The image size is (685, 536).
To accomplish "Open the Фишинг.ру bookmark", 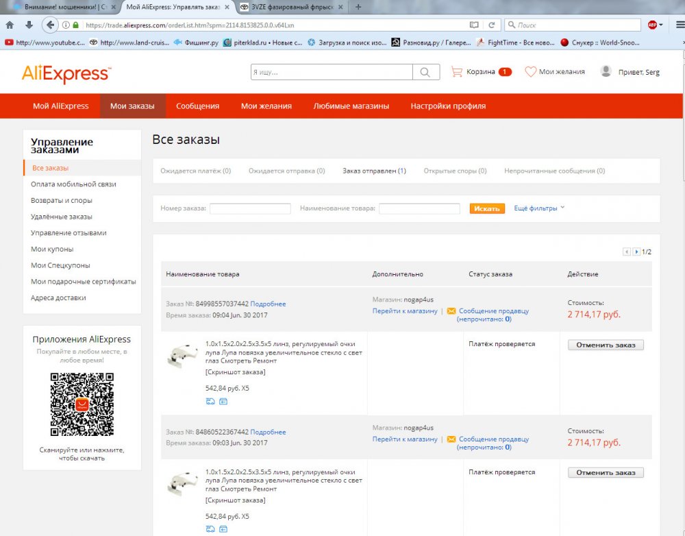I will pyautogui.click(x=196, y=42).
